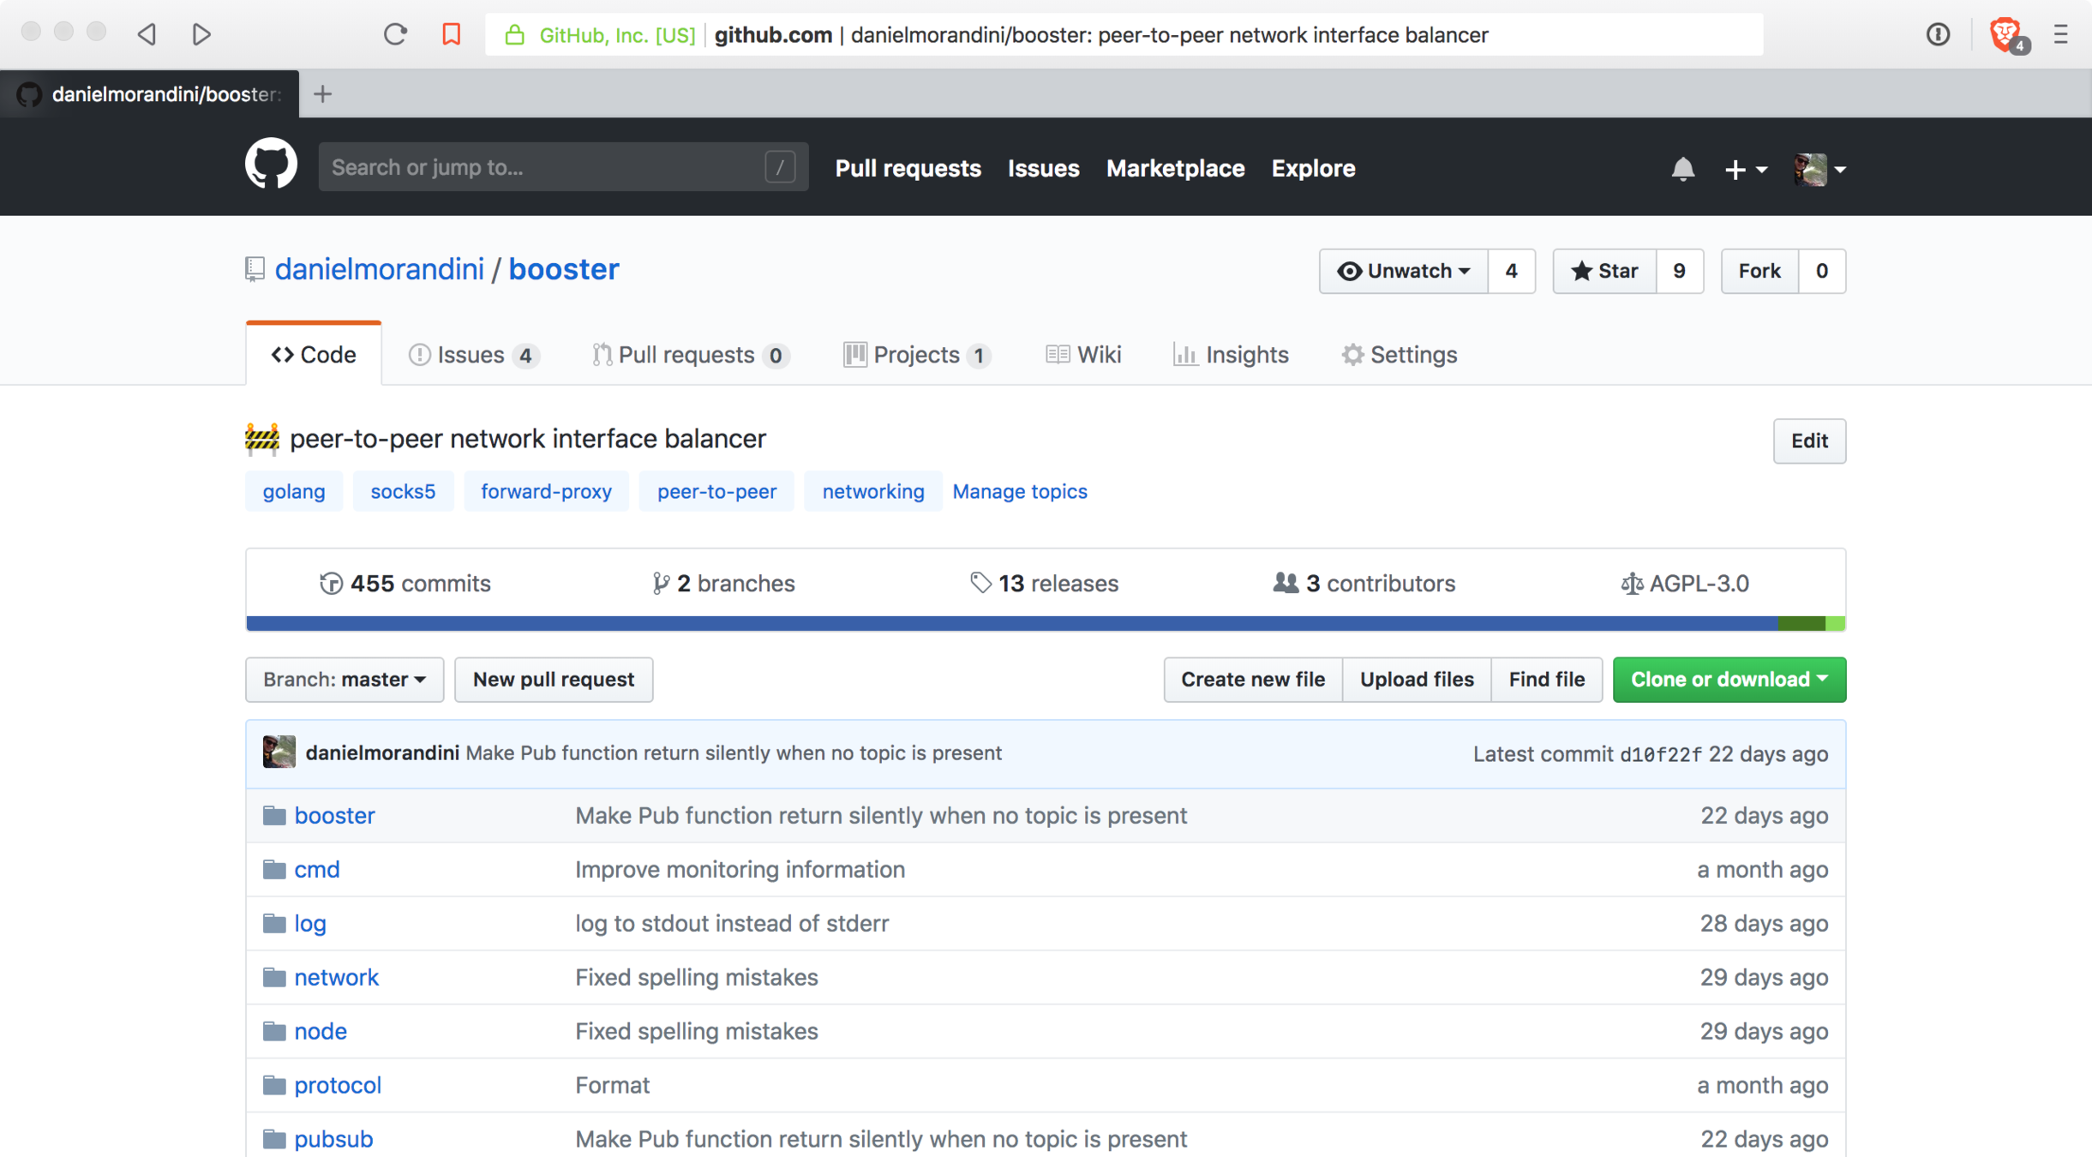Open the user avatar account menu

click(x=1819, y=170)
